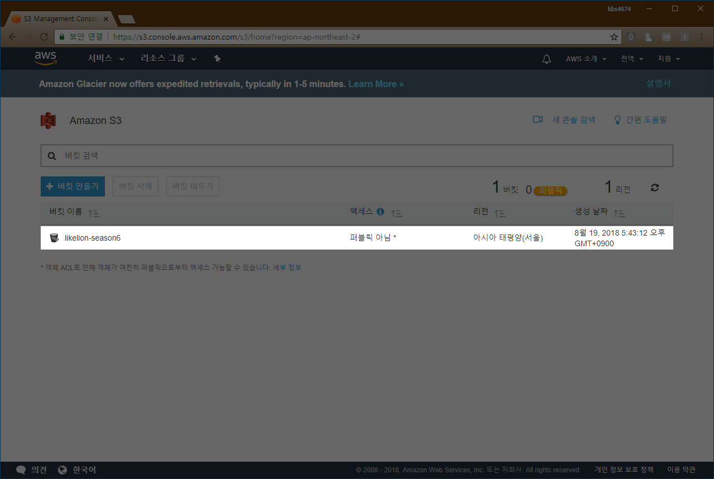Viewport: 714px width, 479px height.
Task: Click the 버킷 만들기 button
Action: (73, 186)
